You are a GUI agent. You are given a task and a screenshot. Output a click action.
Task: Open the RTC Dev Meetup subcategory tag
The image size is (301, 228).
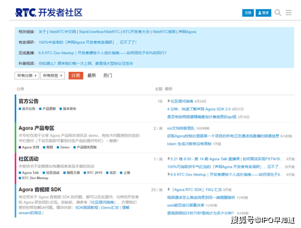[33, 178]
